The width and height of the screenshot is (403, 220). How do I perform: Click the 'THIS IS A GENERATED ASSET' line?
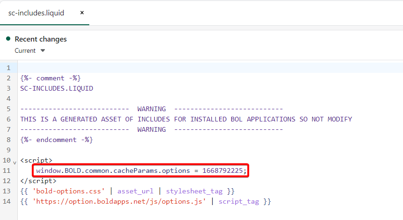coord(186,119)
